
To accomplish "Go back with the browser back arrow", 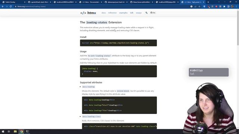I will (3, 7).
